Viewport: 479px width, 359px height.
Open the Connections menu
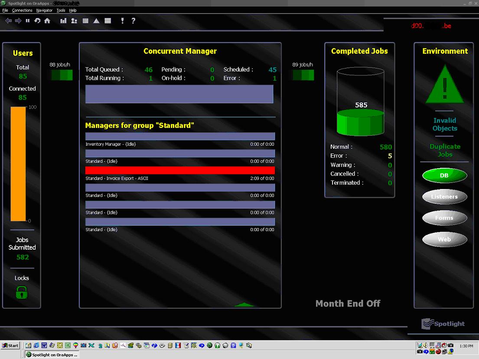point(22,10)
